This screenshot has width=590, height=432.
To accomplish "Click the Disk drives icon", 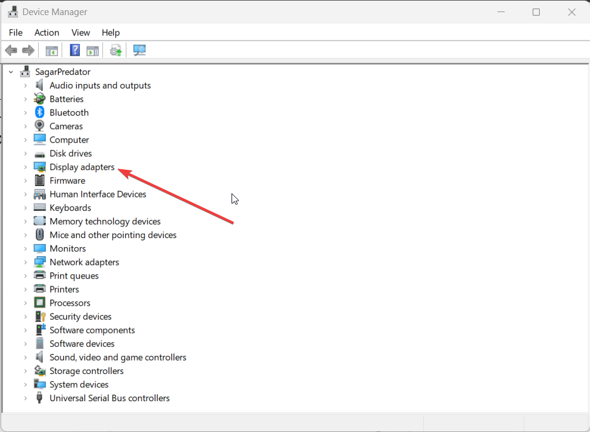I will pos(39,154).
